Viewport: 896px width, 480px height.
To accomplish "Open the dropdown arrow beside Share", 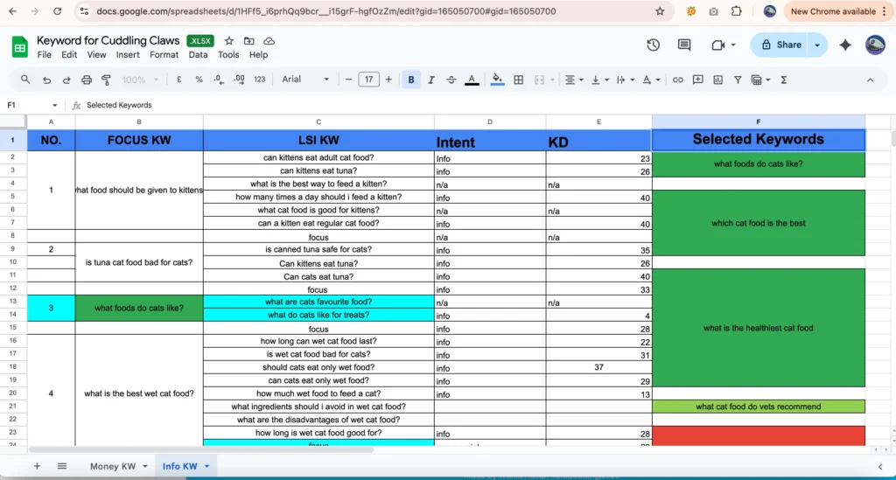I will pyautogui.click(x=817, y=45).
